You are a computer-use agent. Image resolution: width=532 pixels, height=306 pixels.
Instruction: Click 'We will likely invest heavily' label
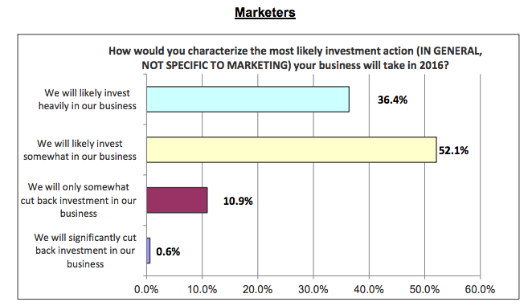[88, 100]
